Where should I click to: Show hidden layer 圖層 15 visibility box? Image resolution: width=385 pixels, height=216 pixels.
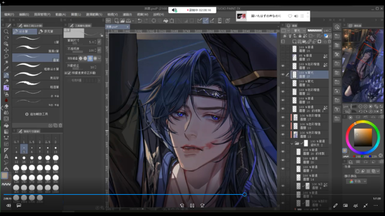pos(283,57)
